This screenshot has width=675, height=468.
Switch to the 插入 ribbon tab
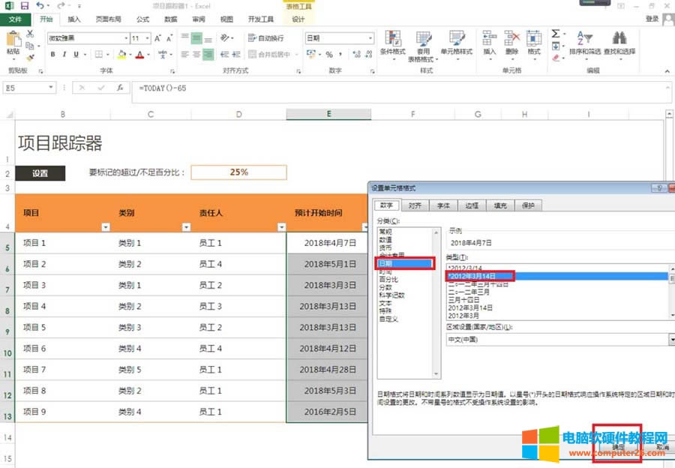pos(73,19)
